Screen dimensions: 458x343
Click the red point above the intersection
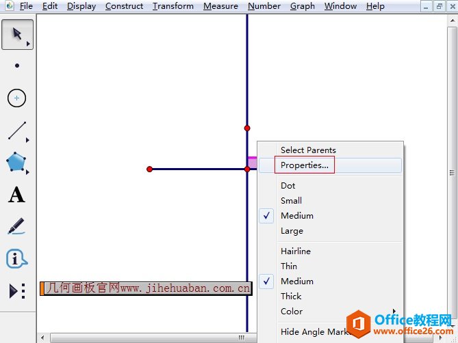tap(247, 128)
